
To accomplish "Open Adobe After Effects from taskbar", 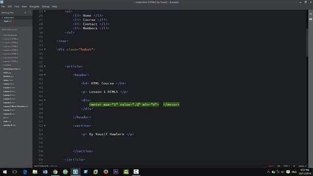I will [116, 172].
